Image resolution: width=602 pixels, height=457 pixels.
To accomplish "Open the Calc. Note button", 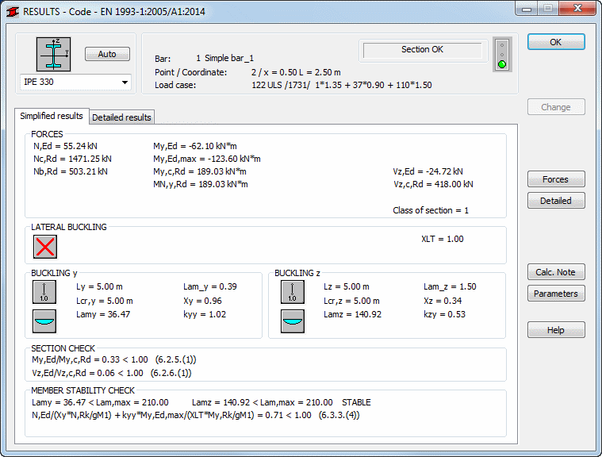I will [556, 272].
